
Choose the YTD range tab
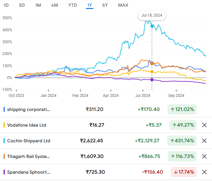coord(73,5)
